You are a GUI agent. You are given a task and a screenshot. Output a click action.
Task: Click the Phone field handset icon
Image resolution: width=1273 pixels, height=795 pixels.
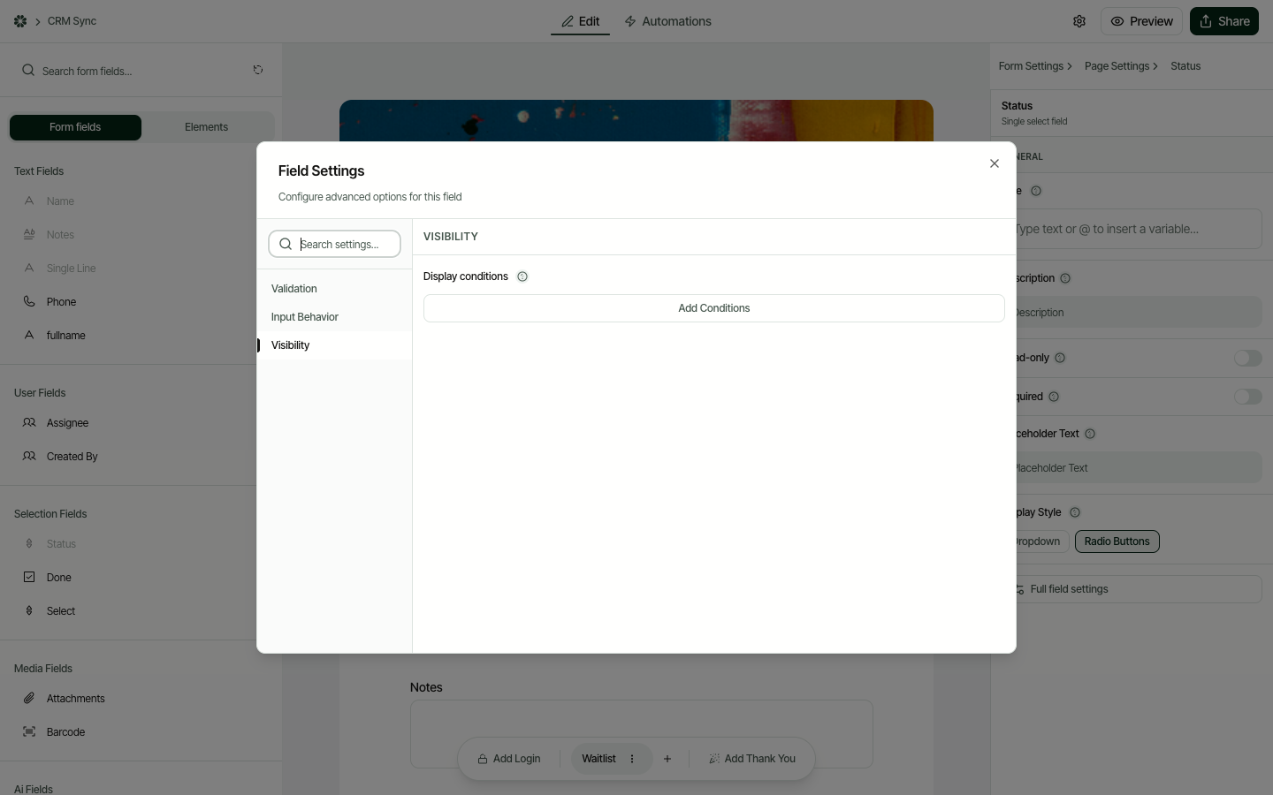[x=28, y=301]
